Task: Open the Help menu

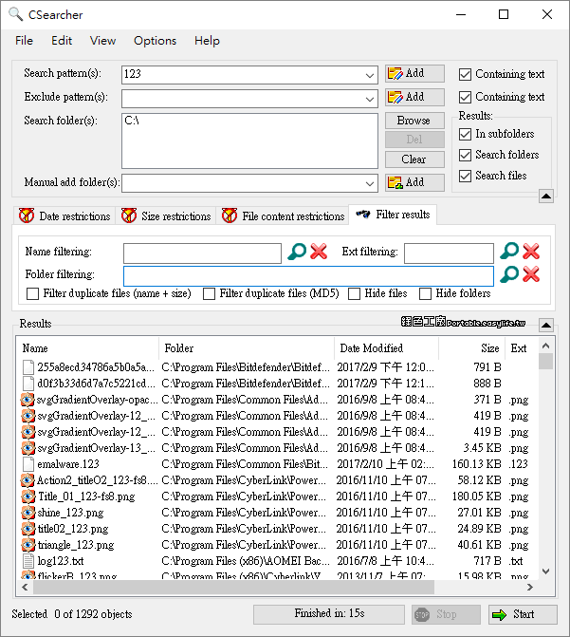Action: (207, 41)
